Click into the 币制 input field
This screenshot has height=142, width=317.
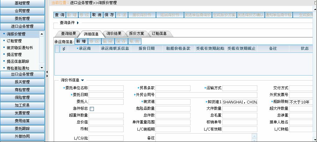point(106,129)
